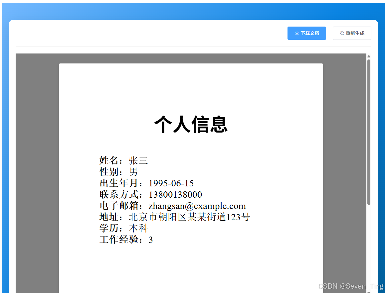Screen dimensions: 385x293
Task: Click the address 北京市朝阳区某某街道123号
Action: [189, 217]
